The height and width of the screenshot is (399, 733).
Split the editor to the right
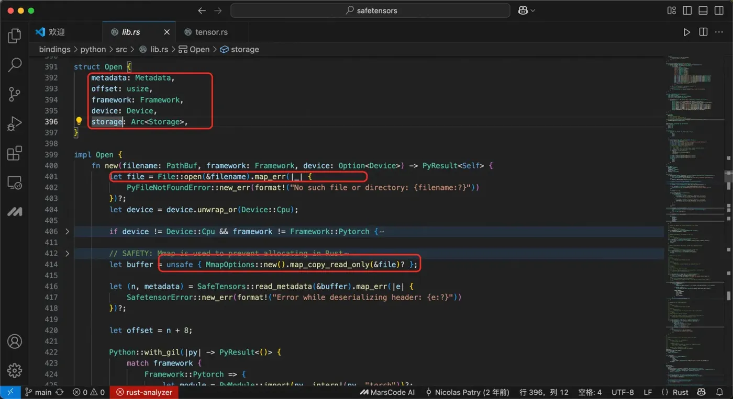pos(703,32)
